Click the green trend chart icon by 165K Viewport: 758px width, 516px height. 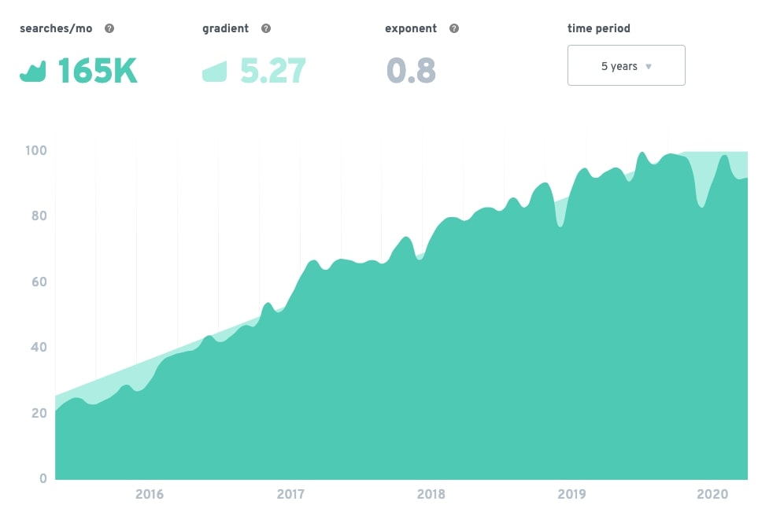tap(33, 72)
